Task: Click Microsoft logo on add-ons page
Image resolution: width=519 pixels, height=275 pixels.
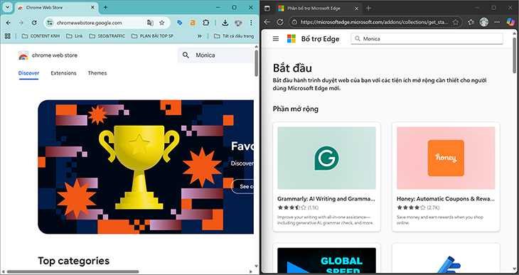Action: [291, 38]
